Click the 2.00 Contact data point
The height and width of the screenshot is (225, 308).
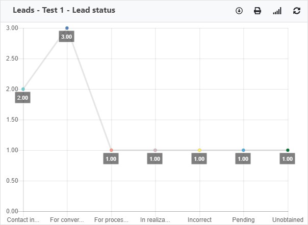[x=23, y=89]
